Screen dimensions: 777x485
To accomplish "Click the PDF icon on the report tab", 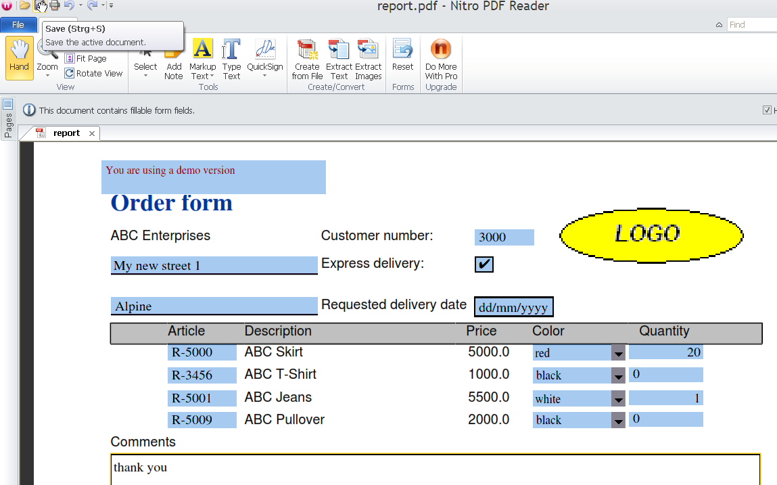I will pyautogui.click(x=41, y=133).
